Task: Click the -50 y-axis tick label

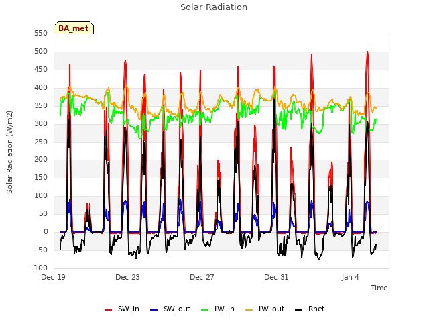Action: click(x=42, y=250)
